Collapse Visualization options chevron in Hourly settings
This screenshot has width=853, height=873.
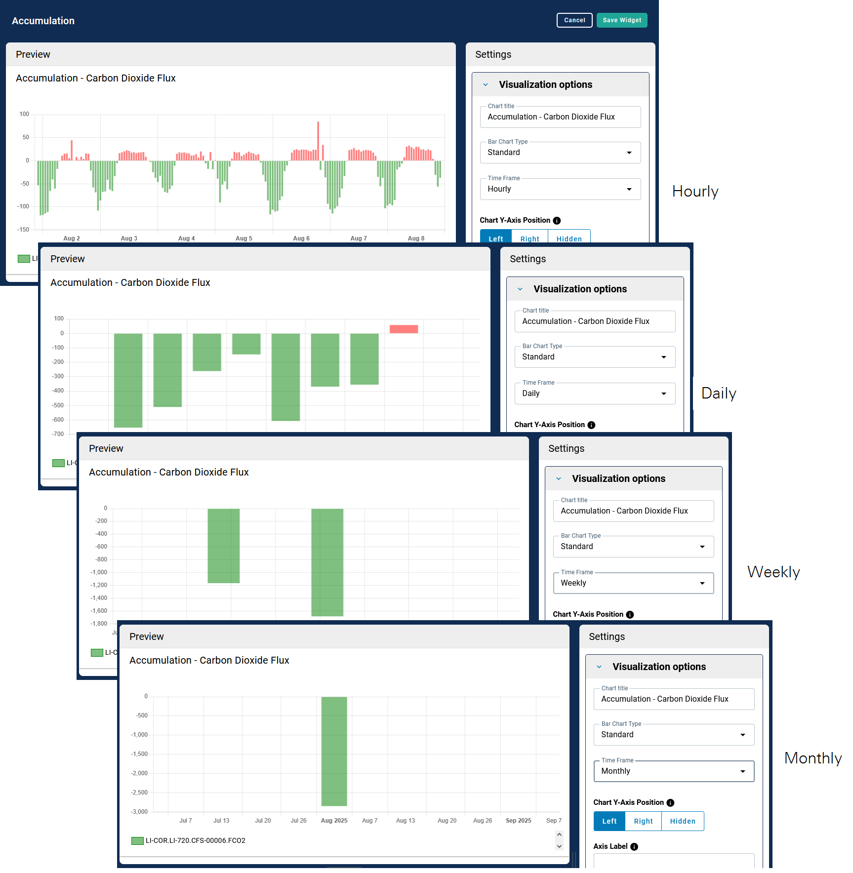[486, 85]
